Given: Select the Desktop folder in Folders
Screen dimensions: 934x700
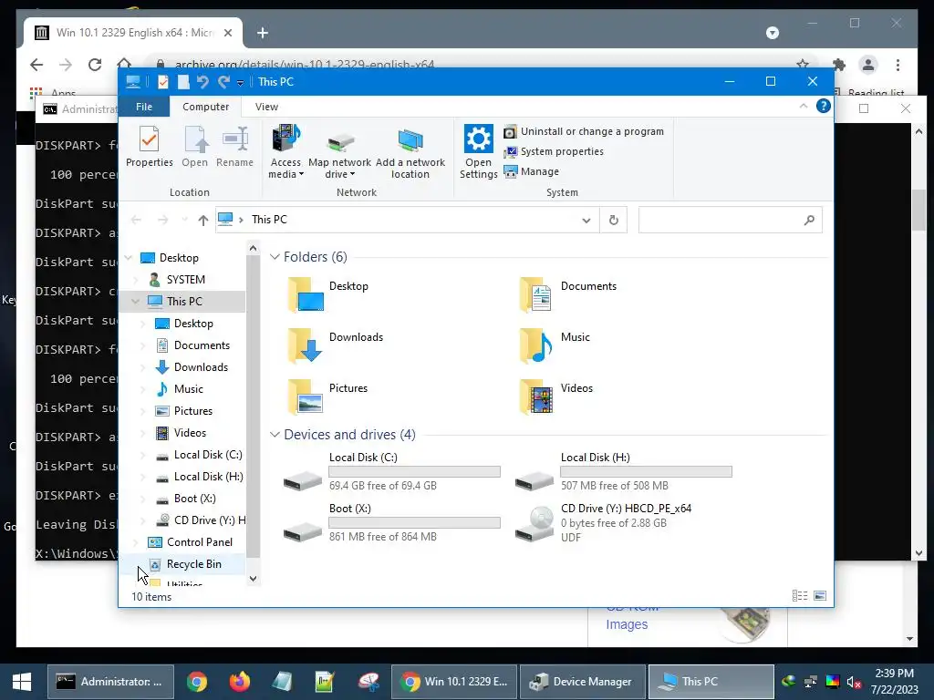Looking at the screenshot, I should (327, 294).
